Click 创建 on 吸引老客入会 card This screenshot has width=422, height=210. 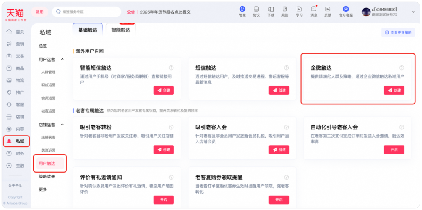[279, 150]
